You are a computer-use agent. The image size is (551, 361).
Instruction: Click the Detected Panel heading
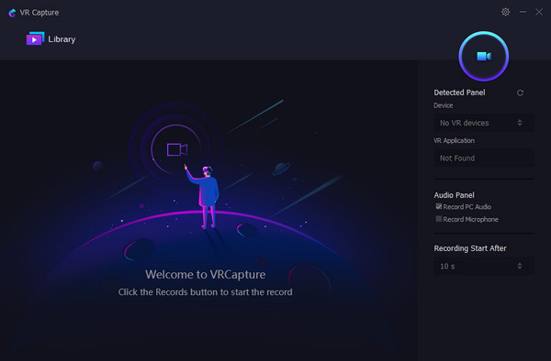(459, 93)
